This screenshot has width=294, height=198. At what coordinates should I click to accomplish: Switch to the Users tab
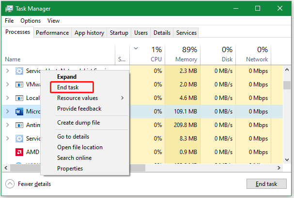[x=141, y=33]
